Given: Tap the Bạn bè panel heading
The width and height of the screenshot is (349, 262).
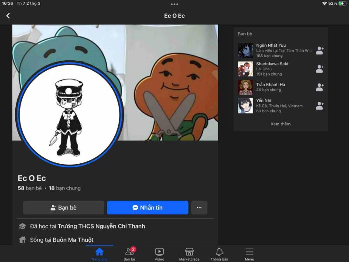Looking at the screenshot, I should tap(245, 34).
